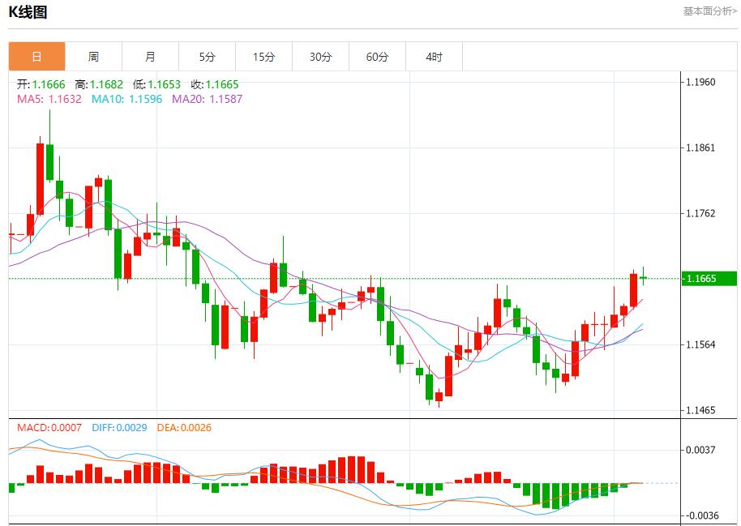Click the green 1.1665 current price tag
Image resolution: width=741 pixels, height=526 pixels.
pos(708,279)
